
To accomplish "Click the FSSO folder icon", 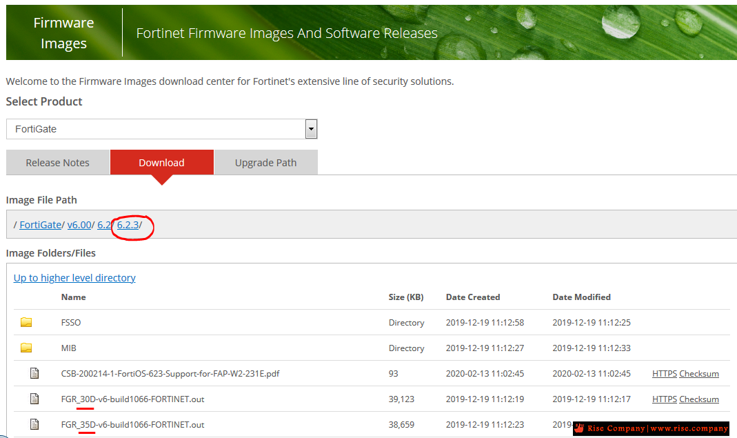I will click(26, 322).
